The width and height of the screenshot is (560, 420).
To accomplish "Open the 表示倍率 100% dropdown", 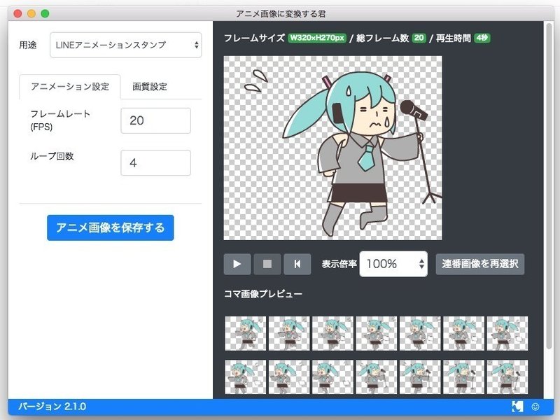I will click(x=393, y=264).
